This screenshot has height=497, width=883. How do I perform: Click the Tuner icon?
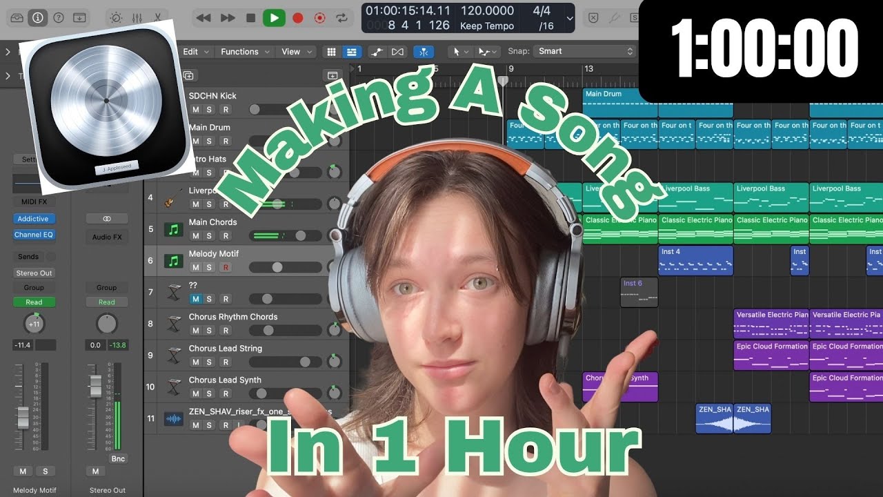(615, 18)
